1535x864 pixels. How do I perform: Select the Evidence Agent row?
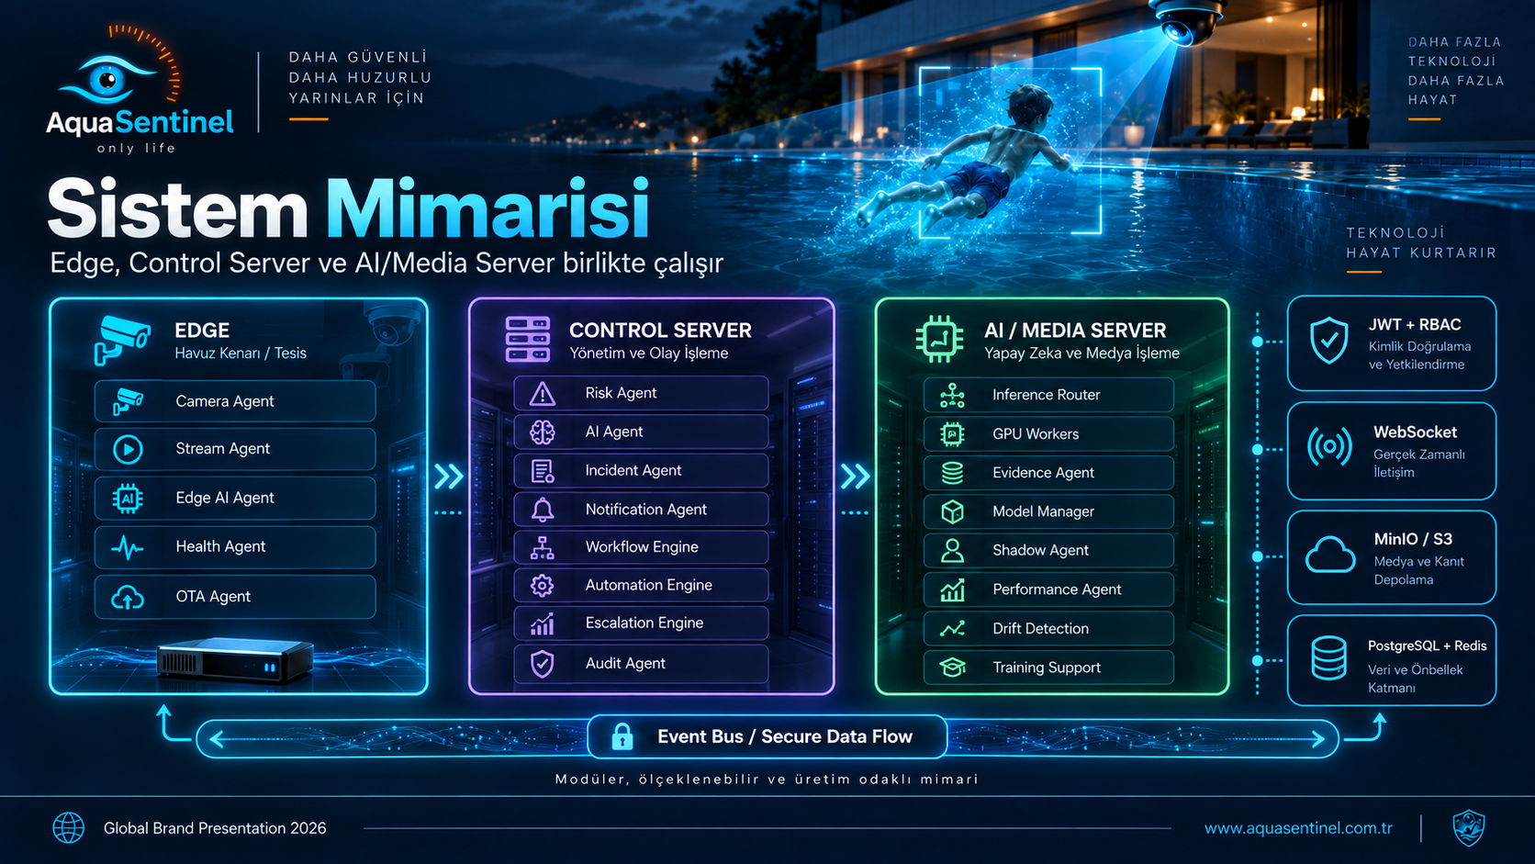pyautogui.click(x=1048, y=473)
